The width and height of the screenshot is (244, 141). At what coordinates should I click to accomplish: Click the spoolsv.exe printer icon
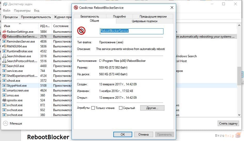(4, 100)
